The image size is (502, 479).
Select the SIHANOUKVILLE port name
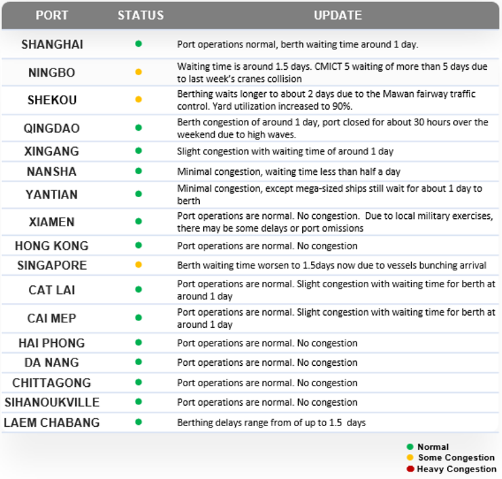pos(52,402)
